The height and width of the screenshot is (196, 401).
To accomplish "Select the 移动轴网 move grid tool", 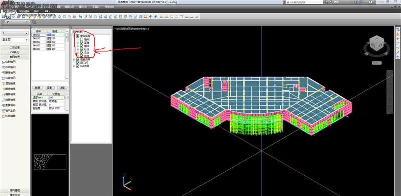I will tap(9, 67).
